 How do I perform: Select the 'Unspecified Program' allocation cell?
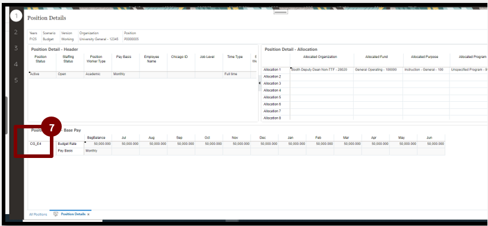468,70
